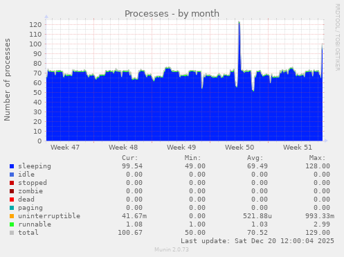
Task: Click the paging legend color swatch
Action: point(12,208)
